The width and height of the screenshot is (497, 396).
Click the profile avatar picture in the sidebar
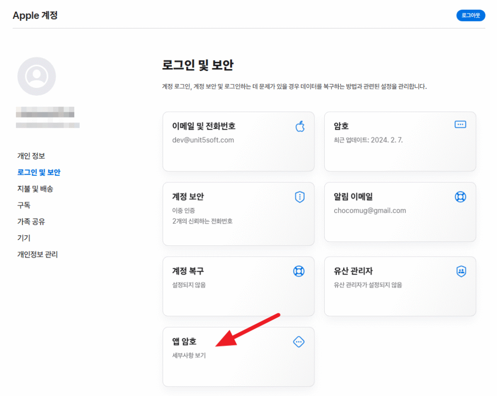[x=36, y=76]
